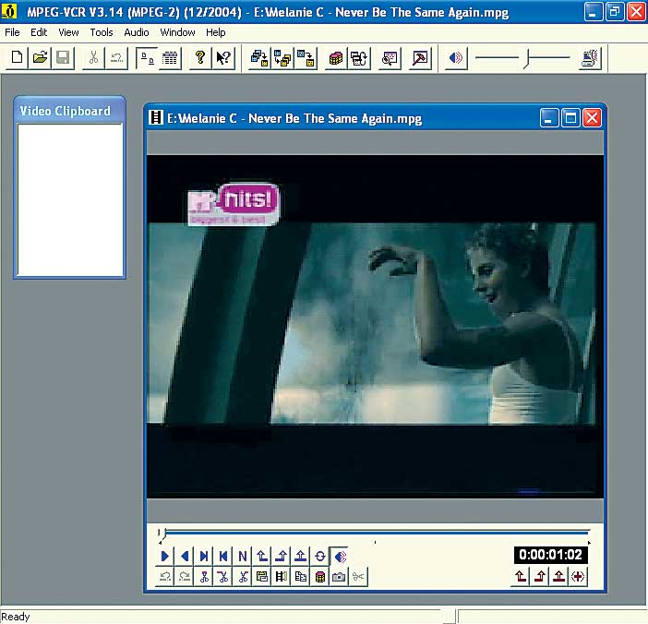Open the Help menu

pos(216,32)
